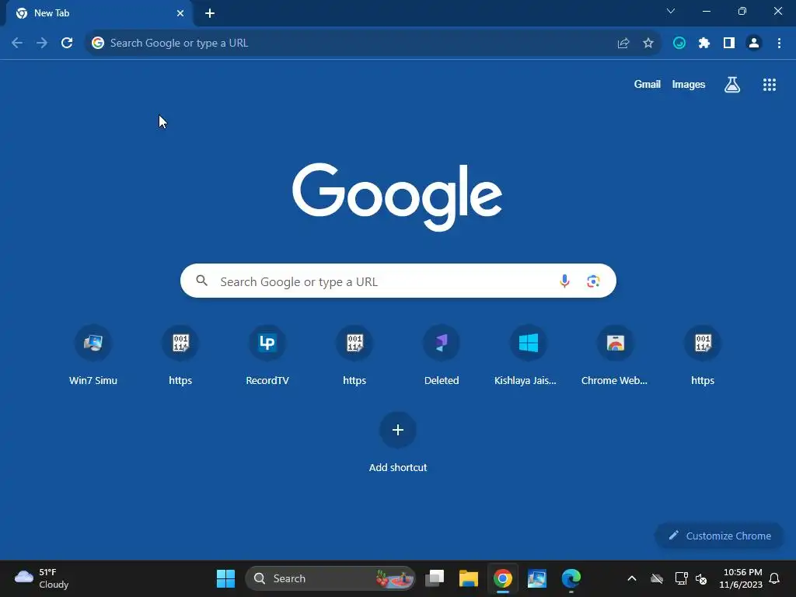Screen dimensions: 796x597
Task: Open the Search Labs flask icon
Action: [732, 85]
